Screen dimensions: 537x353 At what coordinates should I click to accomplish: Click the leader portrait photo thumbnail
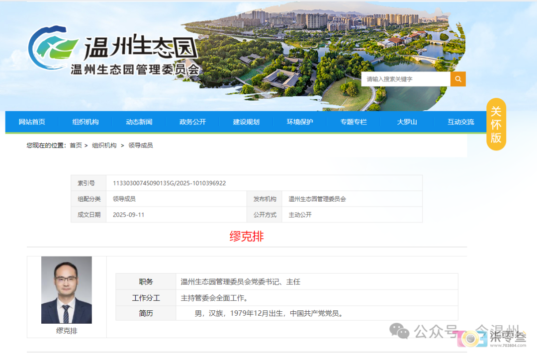click(x=67, y=290)
